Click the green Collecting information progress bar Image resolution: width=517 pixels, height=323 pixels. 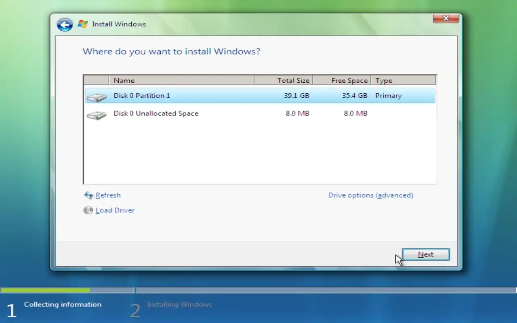[x=45, y=290]
